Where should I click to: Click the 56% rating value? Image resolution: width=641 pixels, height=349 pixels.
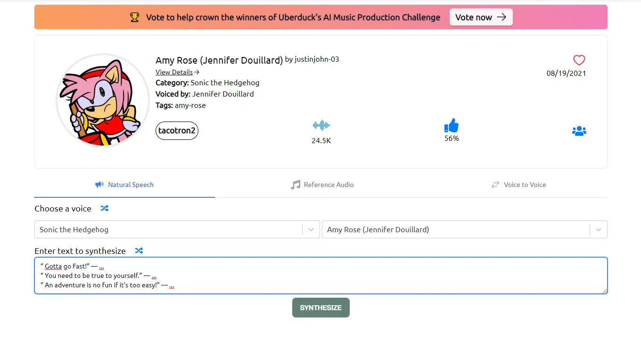click(x=452, y=138)
